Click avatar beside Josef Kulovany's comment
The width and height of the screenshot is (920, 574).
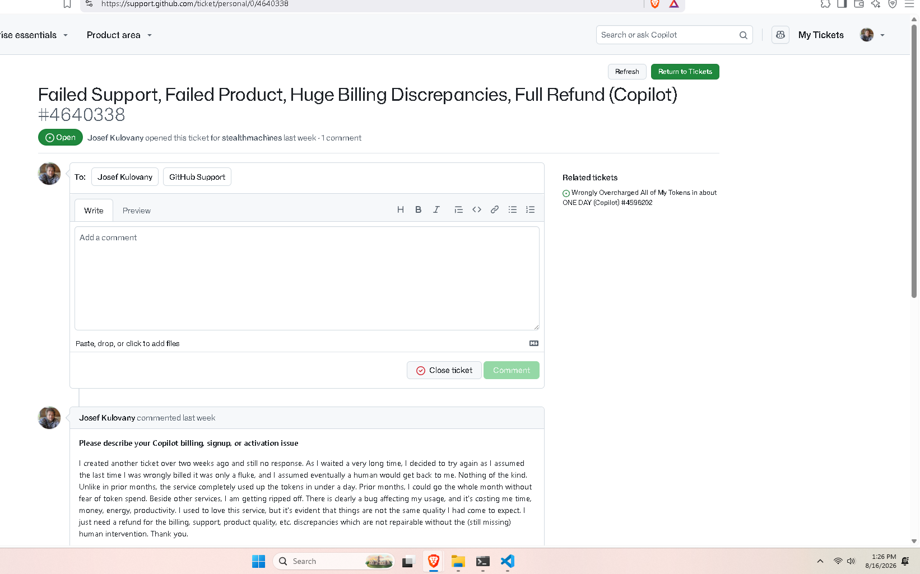pyautogui.click(x=49, y=418)
